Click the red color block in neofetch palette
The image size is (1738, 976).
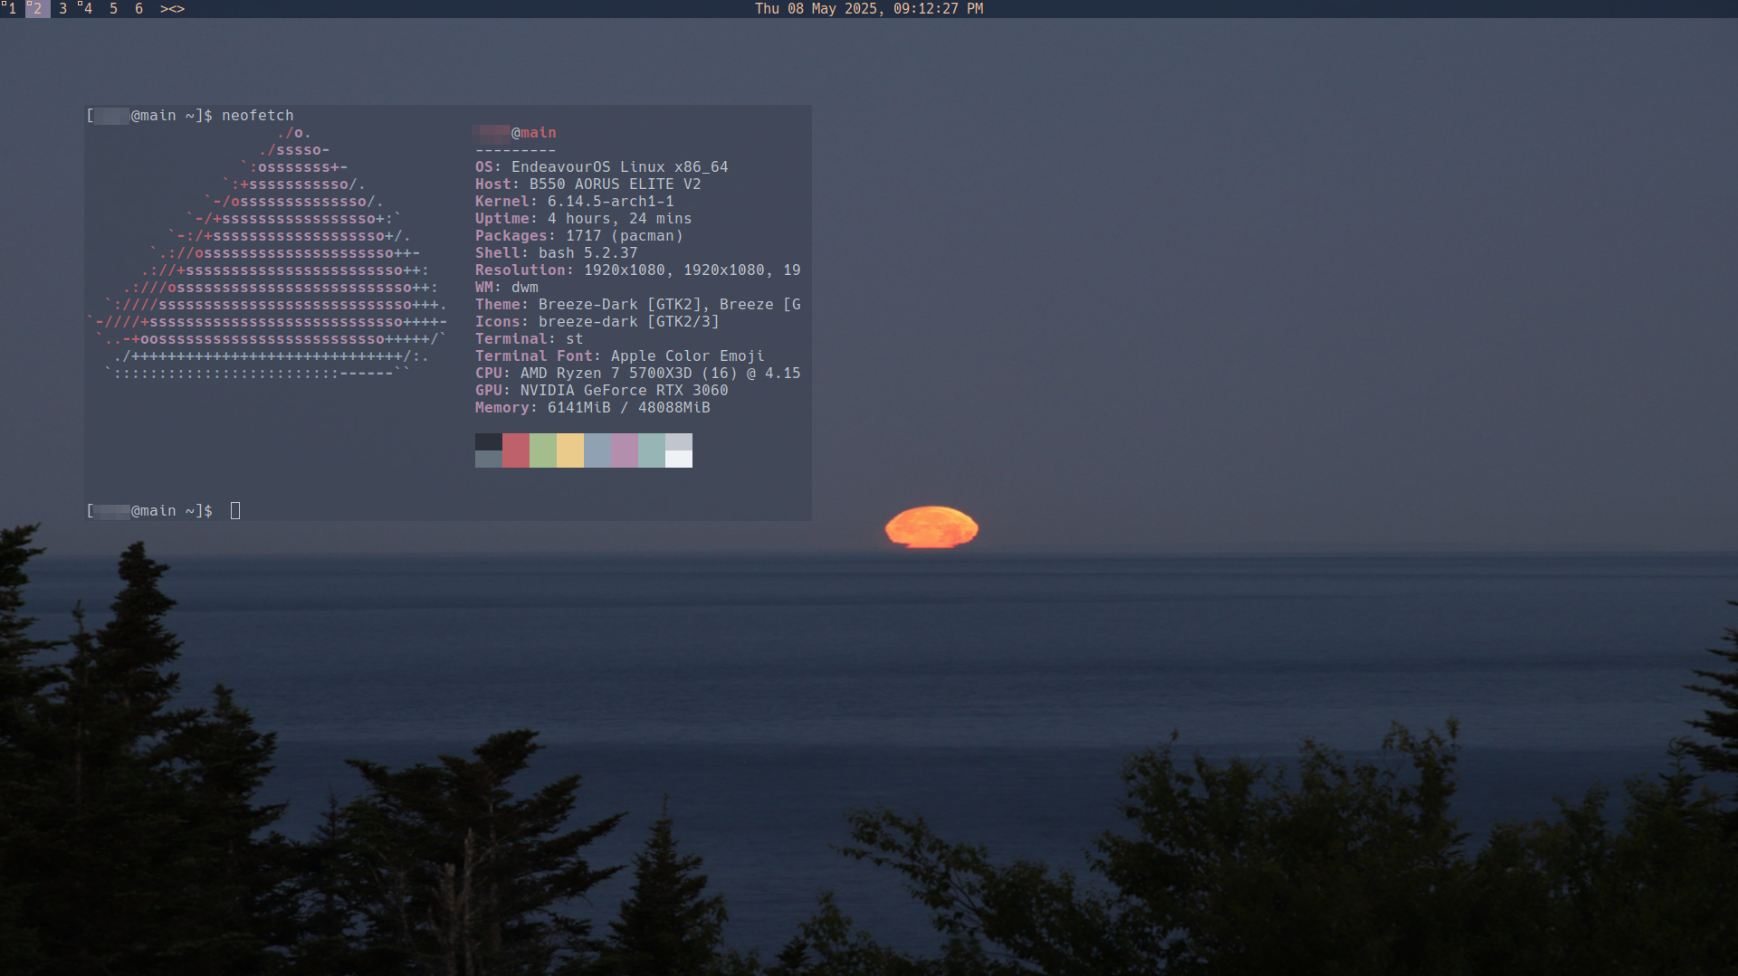[x=516, y=450]
